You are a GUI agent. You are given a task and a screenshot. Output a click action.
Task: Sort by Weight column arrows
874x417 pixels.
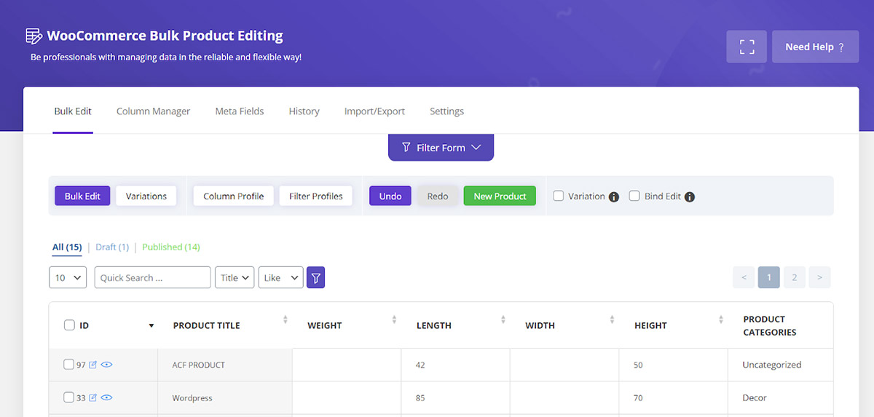coord(394,319)
